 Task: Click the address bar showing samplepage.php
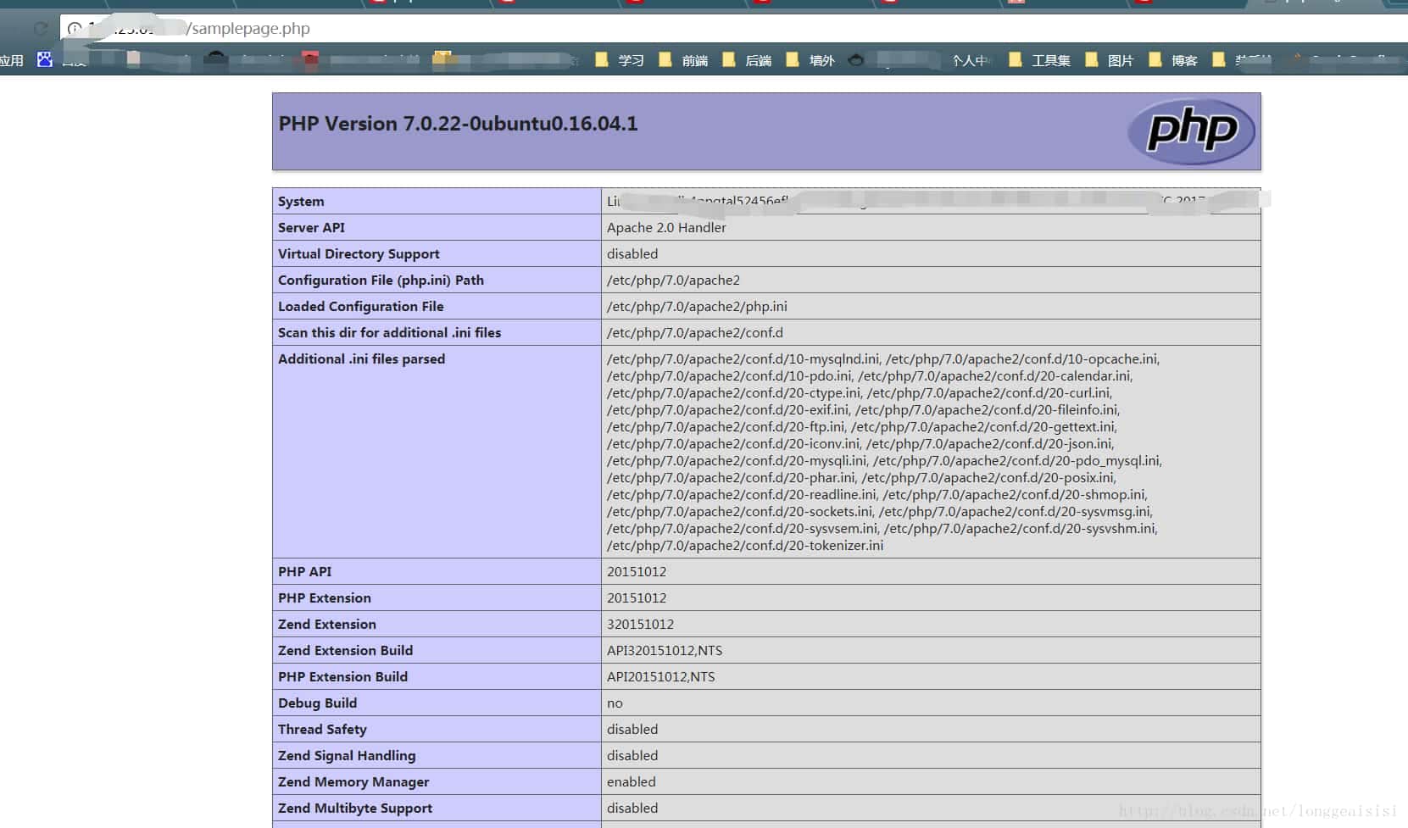(509, 29)
